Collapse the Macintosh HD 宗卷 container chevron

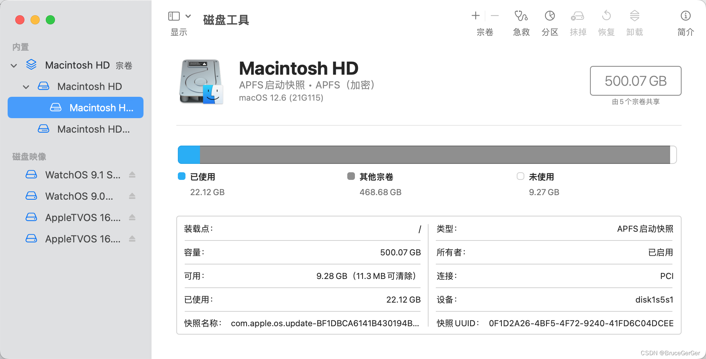tap(14, 66)
